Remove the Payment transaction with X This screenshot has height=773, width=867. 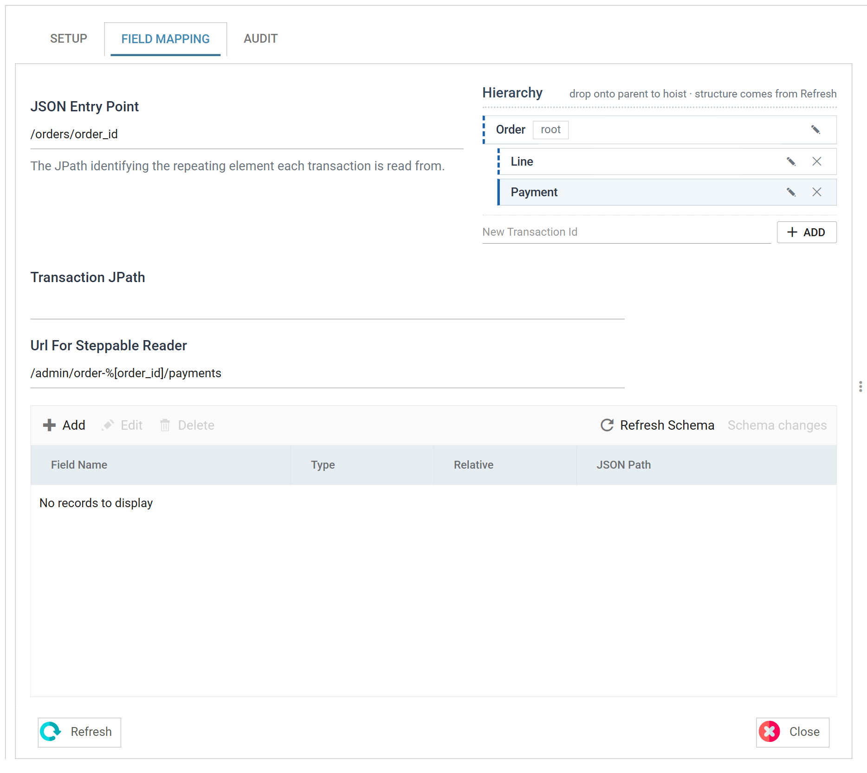point(817,192)
